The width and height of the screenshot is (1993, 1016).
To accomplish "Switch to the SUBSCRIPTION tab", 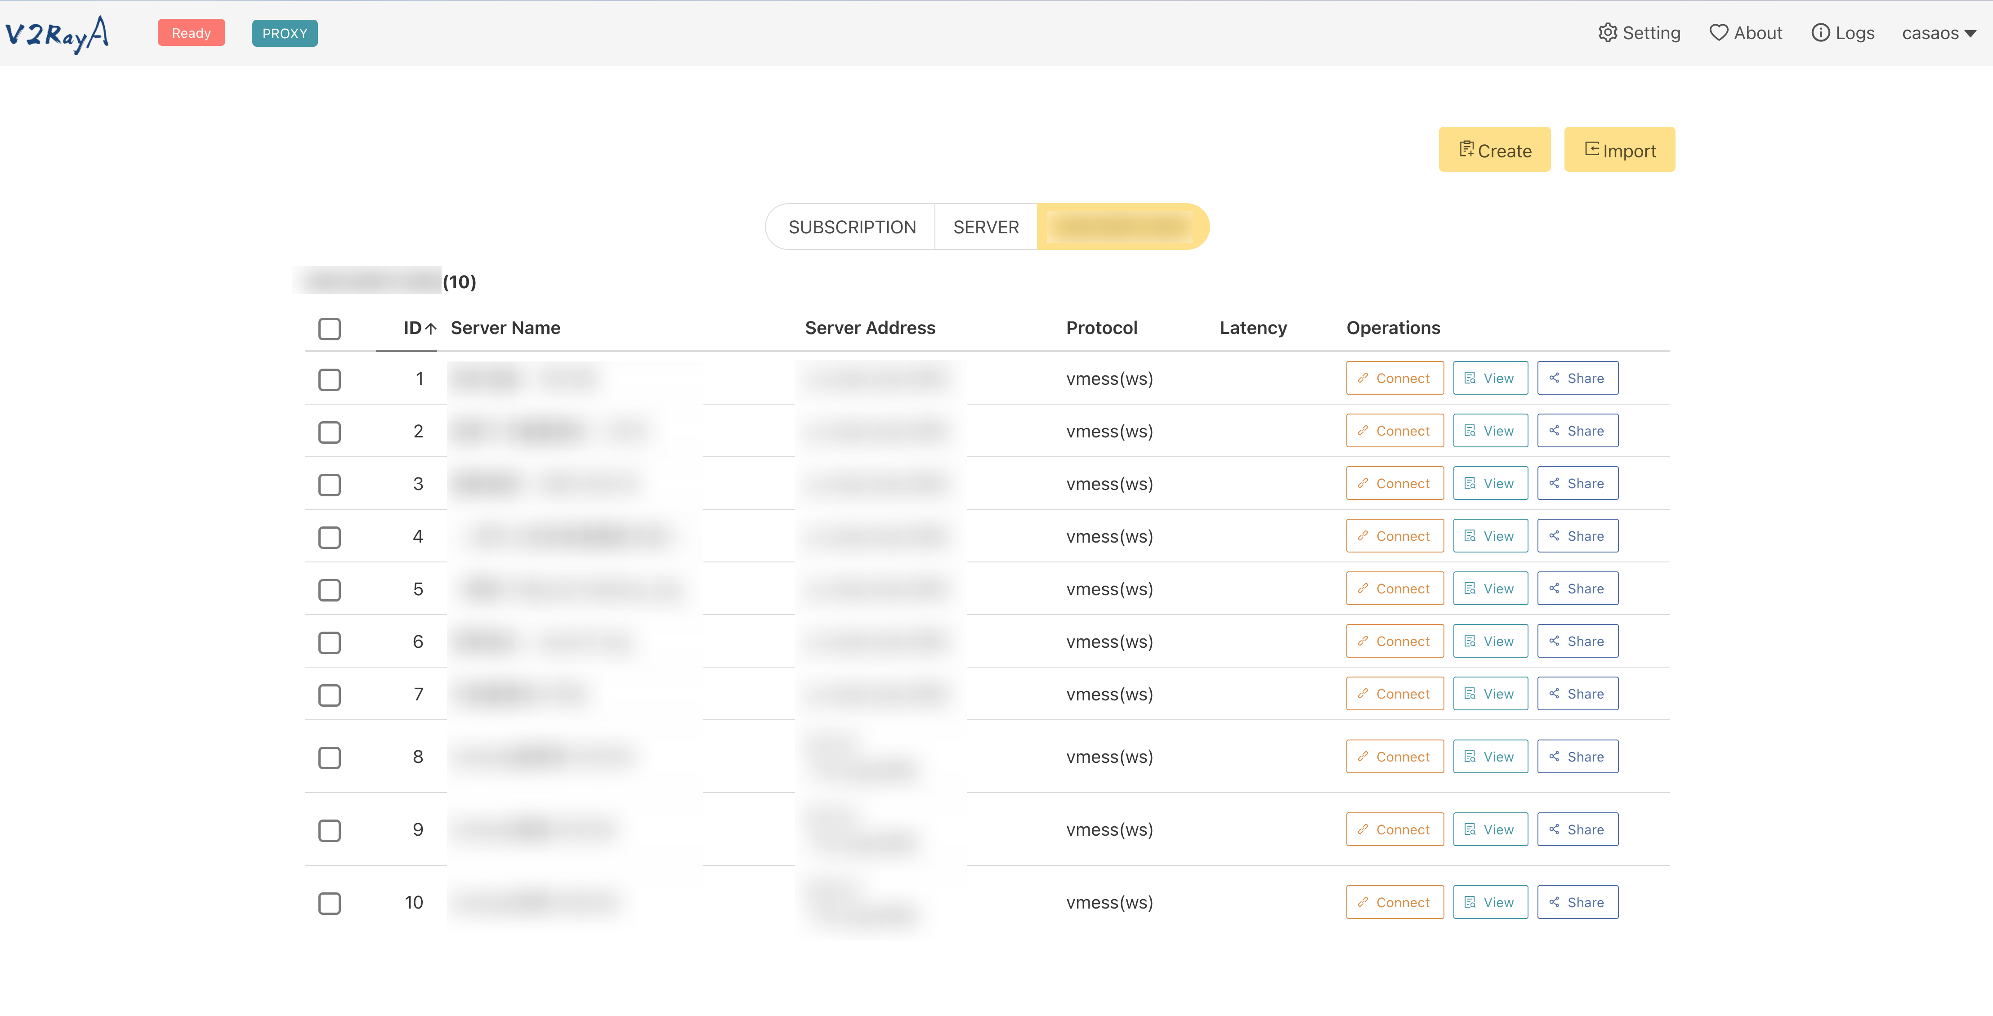I will [852, 227].
